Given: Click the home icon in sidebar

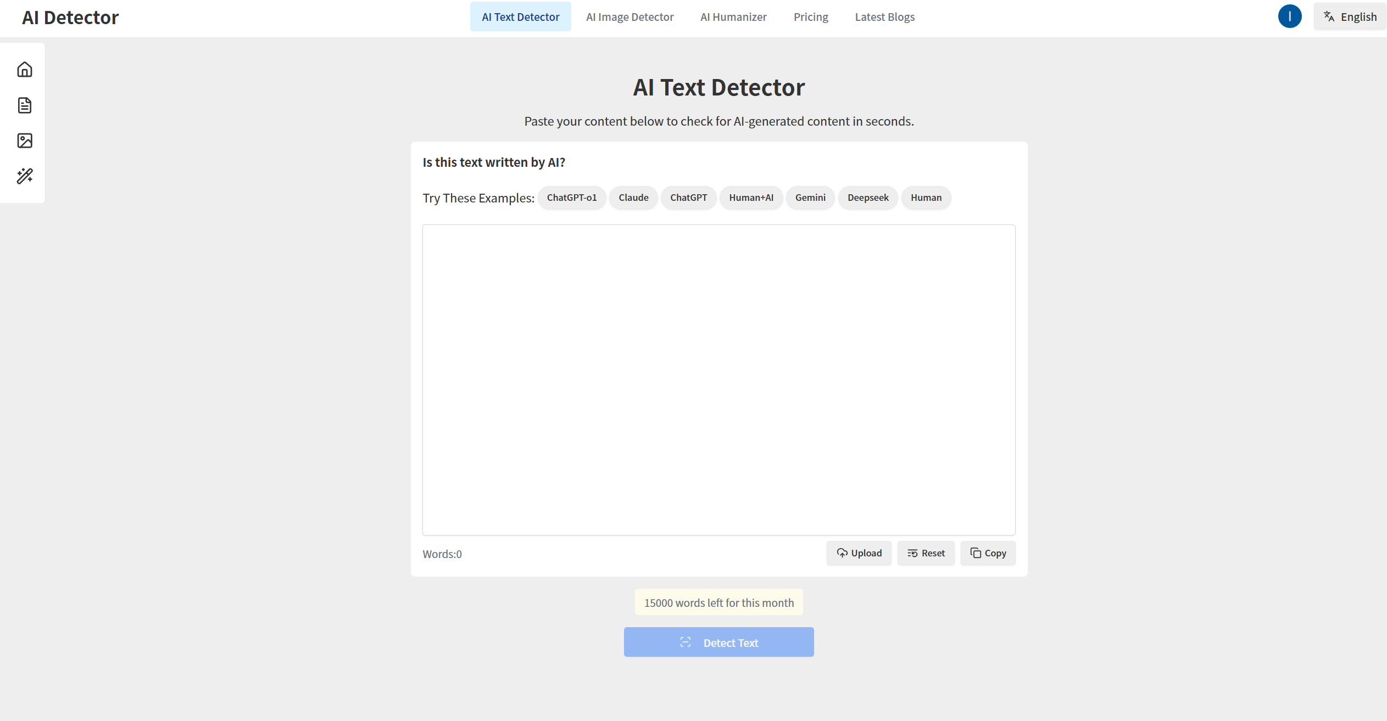Looking at the screenshot, I should (x=25, y=70).
